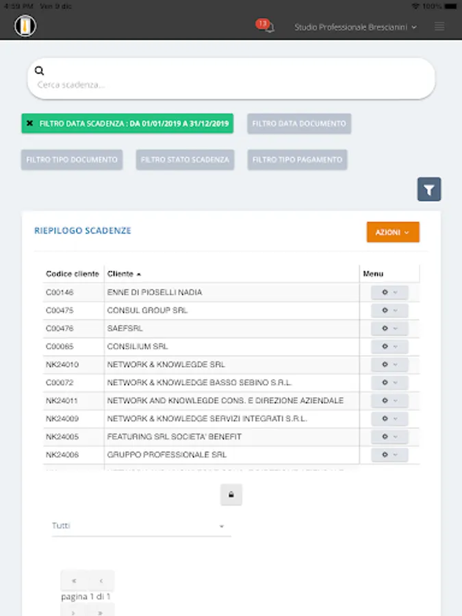Click CONS. E DIREZIONE AZIENDALE client name
The width and height of the screenshot is (462, 616).
click(x=225, y=400)
